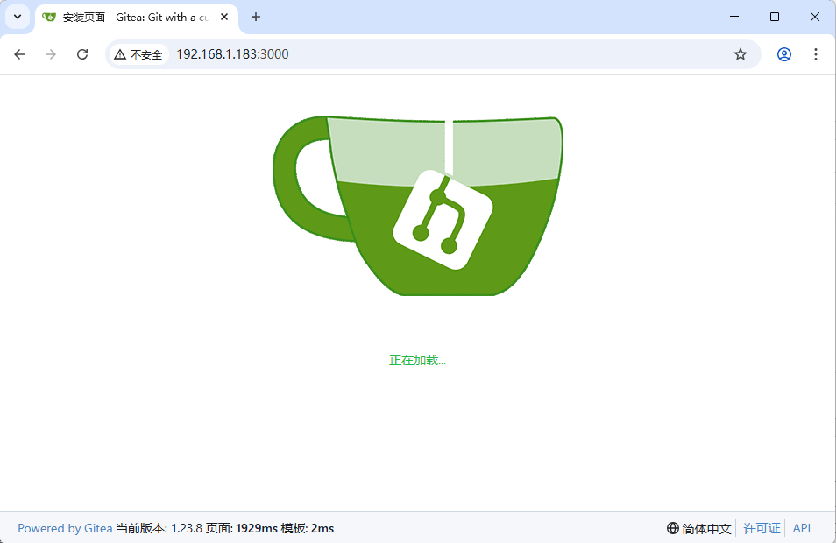This screenshot has height=543, width=836.
Task: Close the Gitea 安装页面 tab
Action: [x=224, y=17]
